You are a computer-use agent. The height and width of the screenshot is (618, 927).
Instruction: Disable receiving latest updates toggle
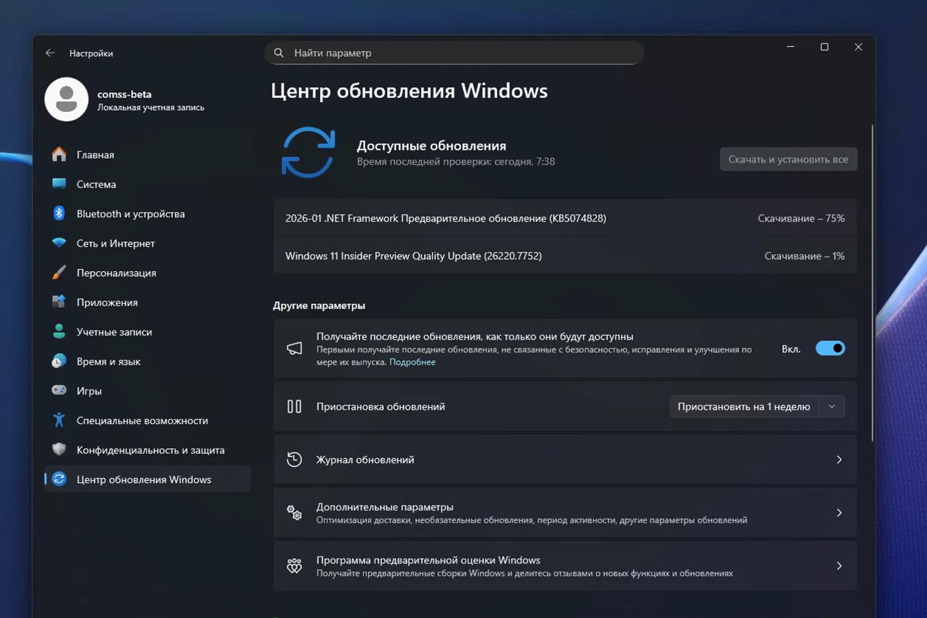(830, 348)
